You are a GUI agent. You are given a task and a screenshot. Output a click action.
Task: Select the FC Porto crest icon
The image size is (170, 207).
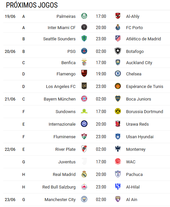pyautogui.click(x=118, y=27)
